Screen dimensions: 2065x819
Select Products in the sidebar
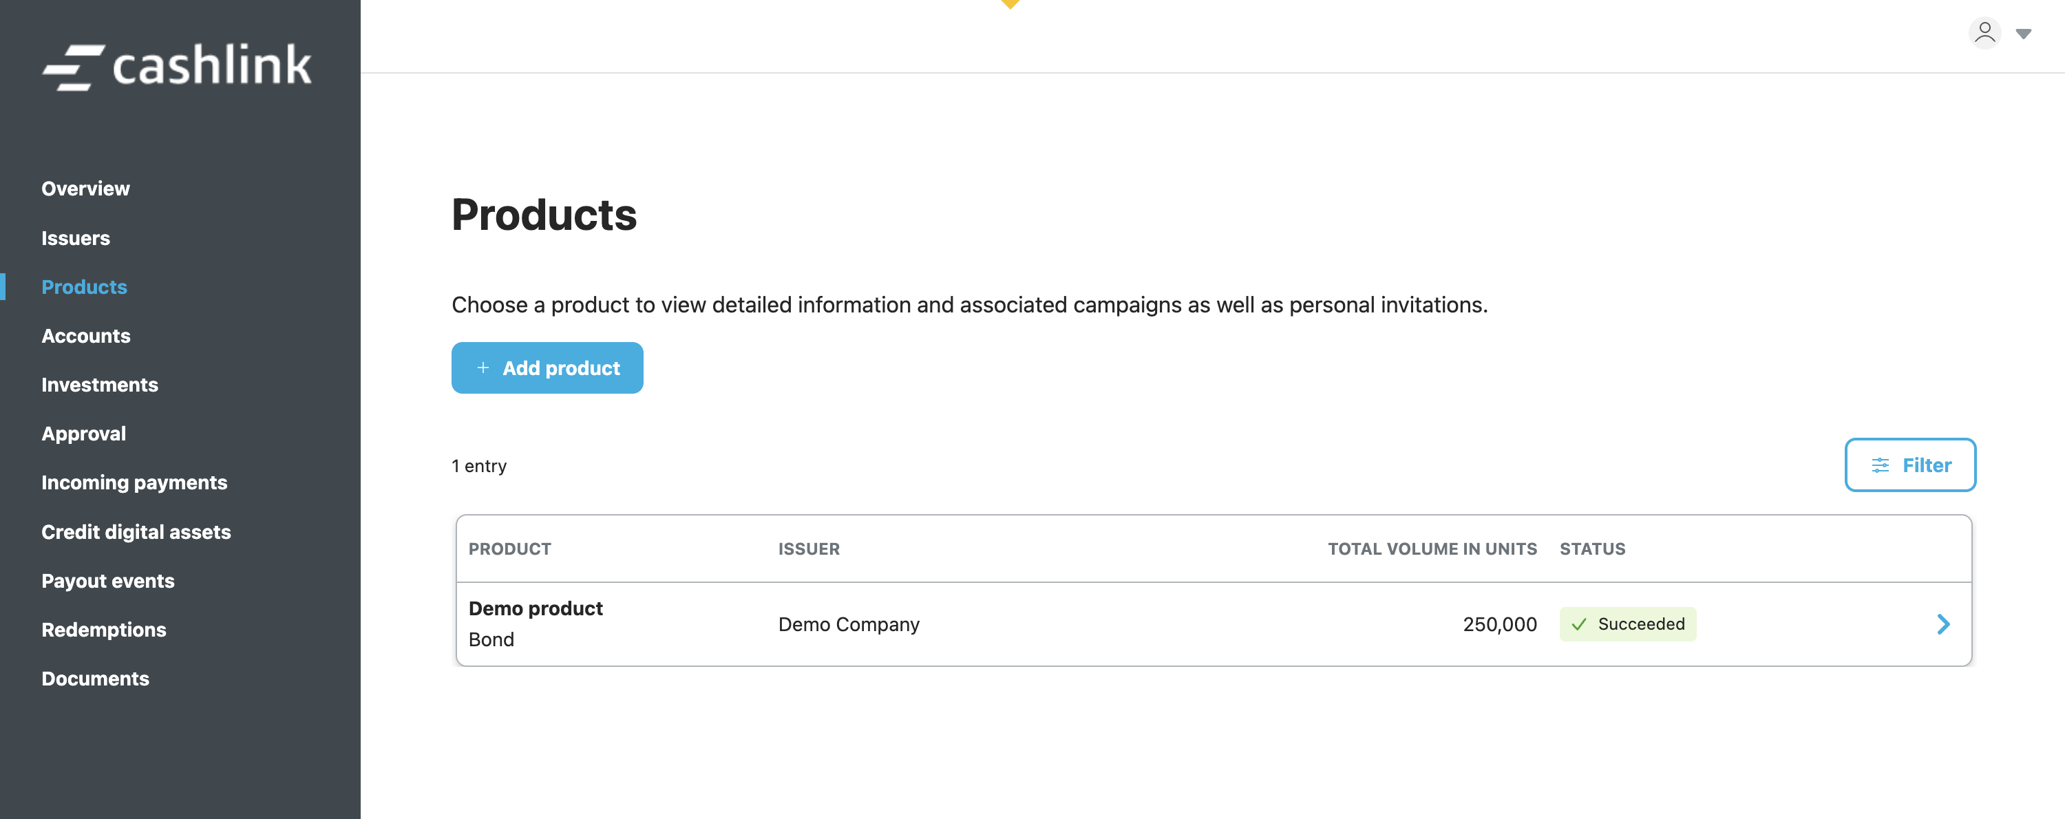[x=84, y=287]
